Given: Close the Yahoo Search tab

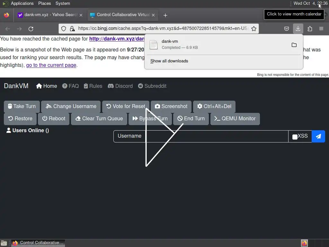Looking at the screenshot, I should [81, 15].
